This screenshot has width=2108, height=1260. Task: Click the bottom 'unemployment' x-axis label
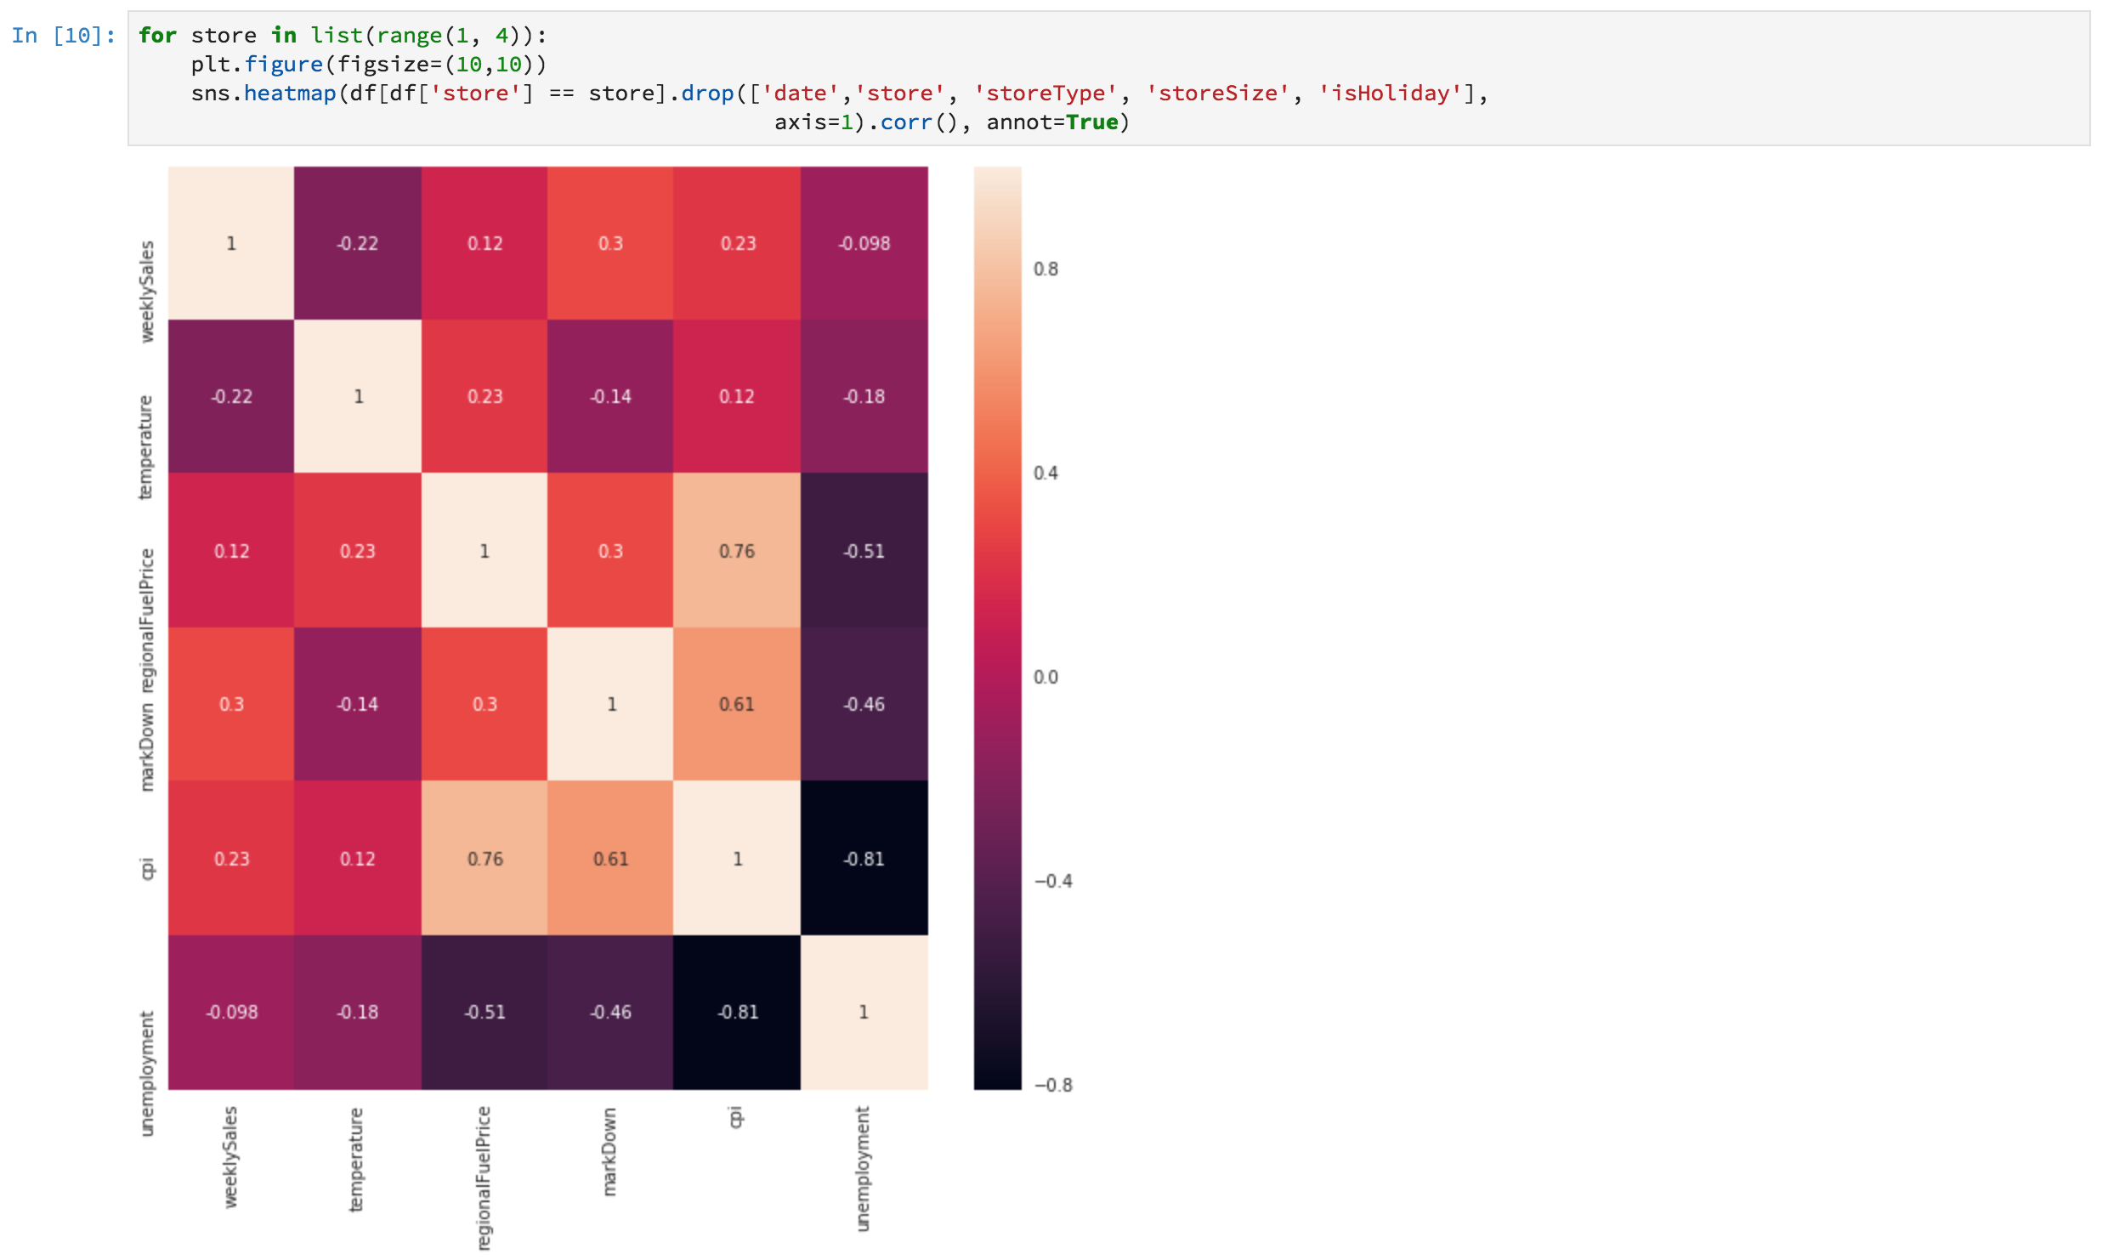coord(863,1168)
